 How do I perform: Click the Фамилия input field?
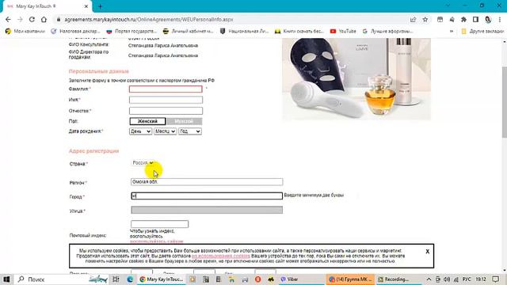pyautogui.click(x=166, y=89)
